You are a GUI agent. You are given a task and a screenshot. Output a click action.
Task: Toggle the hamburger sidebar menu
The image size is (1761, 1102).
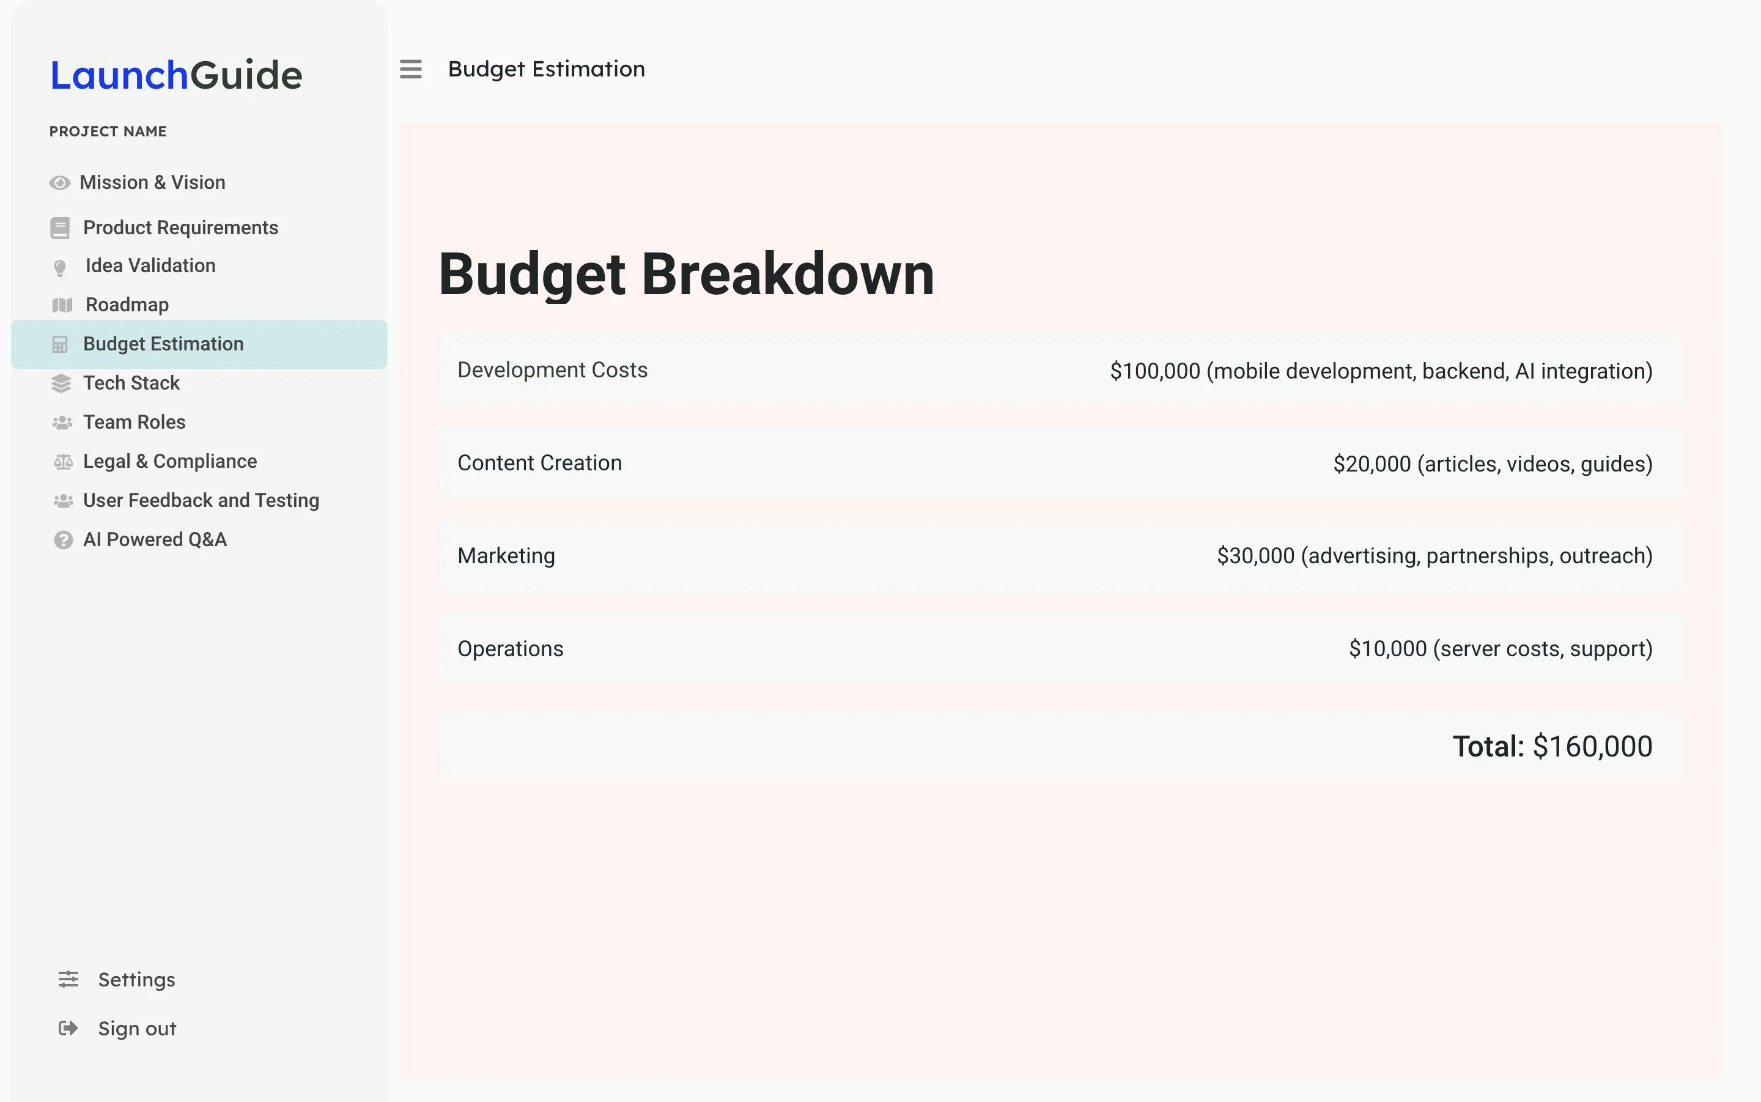[x=410, y=69]
